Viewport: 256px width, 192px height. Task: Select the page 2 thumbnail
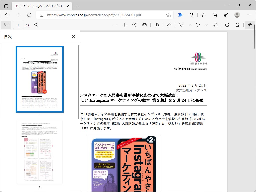(39, 152)
